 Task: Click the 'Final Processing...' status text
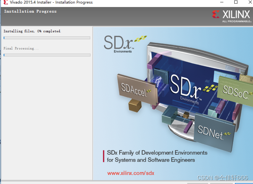tap(21, 48)
